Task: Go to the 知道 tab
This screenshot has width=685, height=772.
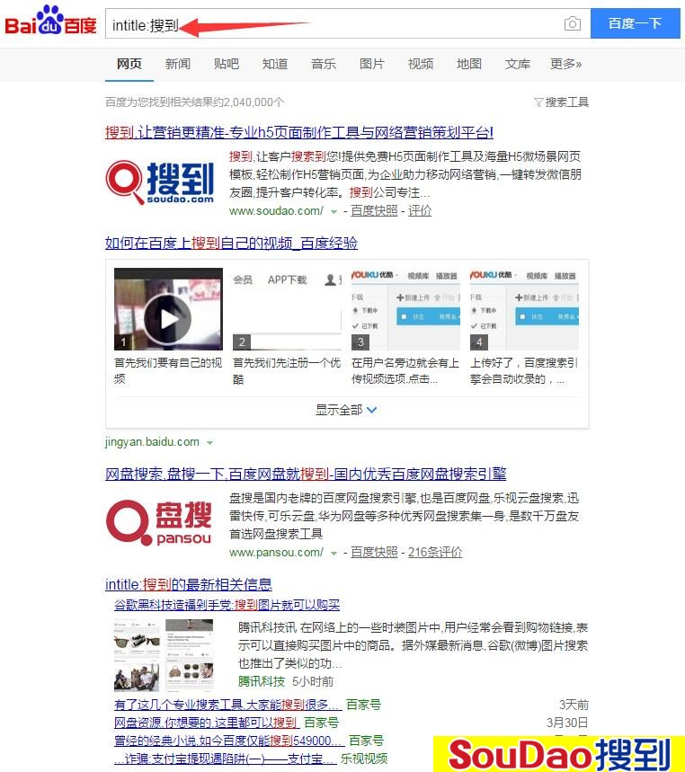Action: tap(275, 64)
